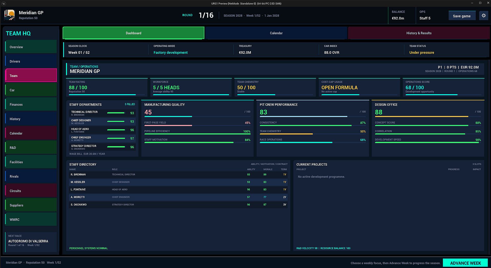
Task: Open Finances in the sidebar
Action: (31, 104)
